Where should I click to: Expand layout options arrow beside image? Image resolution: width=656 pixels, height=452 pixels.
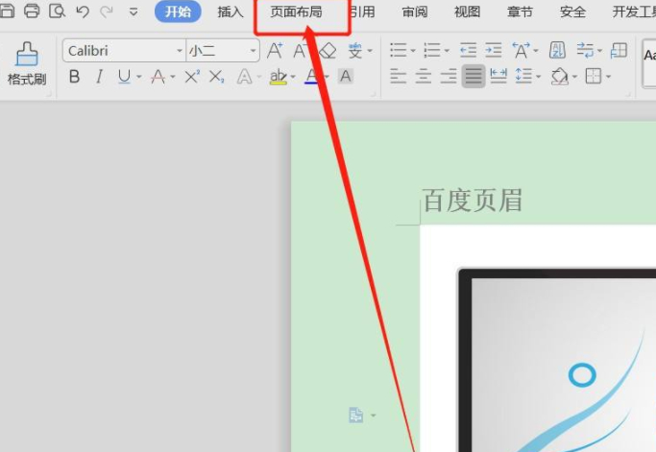coord(374,416)
